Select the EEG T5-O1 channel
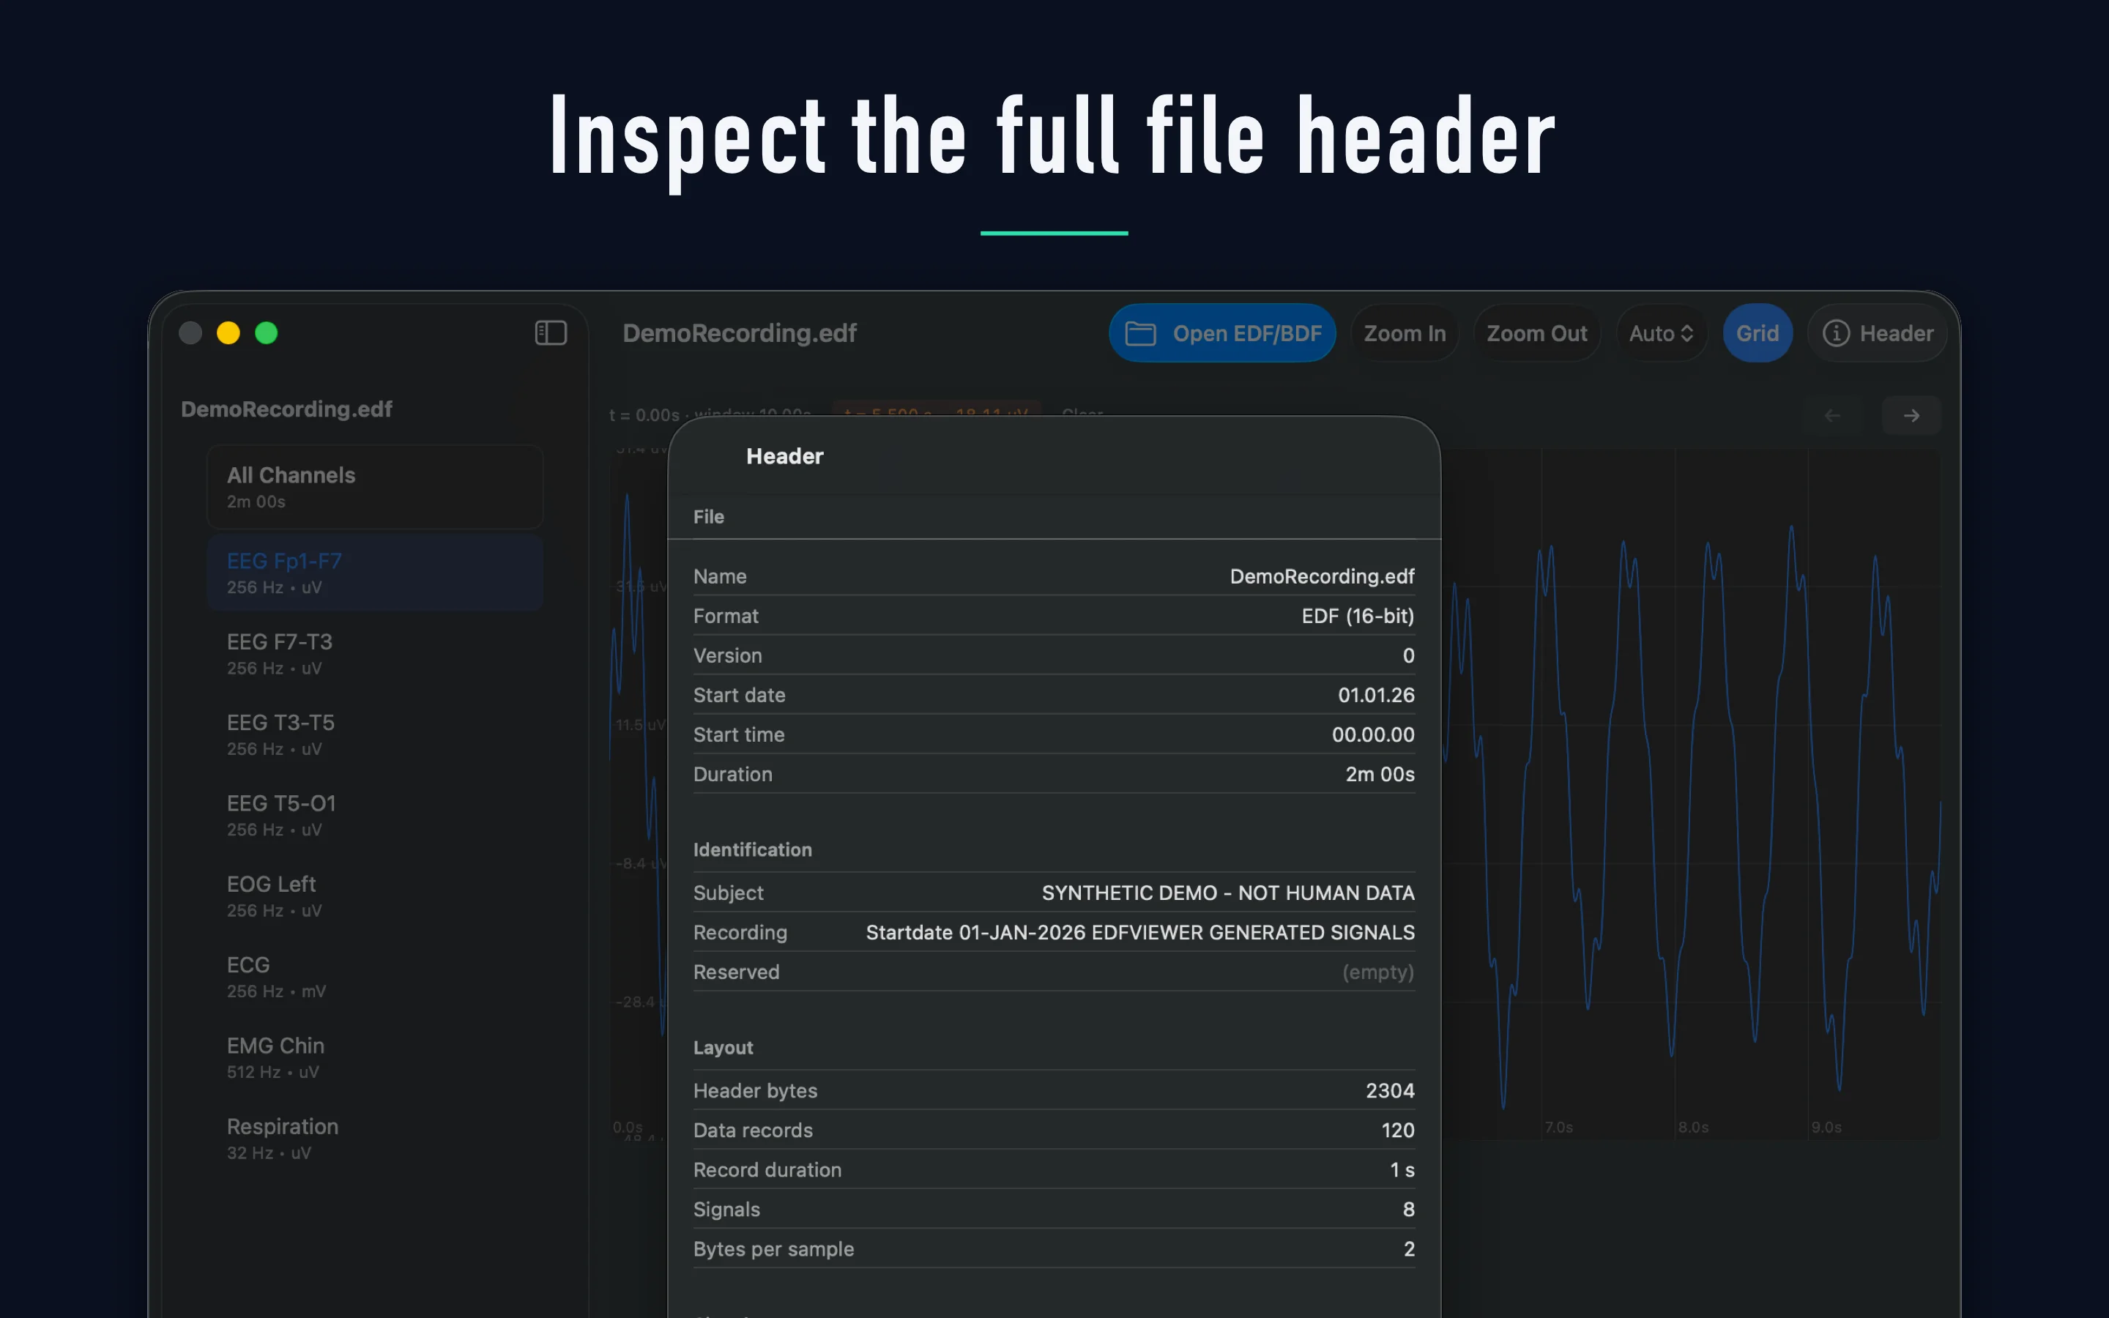This screenshot has height=1318, width=2109. click(375, 815)
